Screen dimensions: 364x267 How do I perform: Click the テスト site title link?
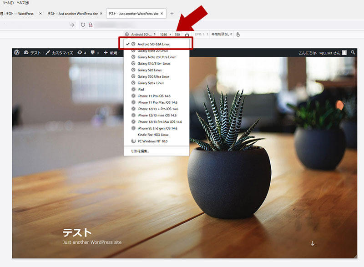(77, 233)
